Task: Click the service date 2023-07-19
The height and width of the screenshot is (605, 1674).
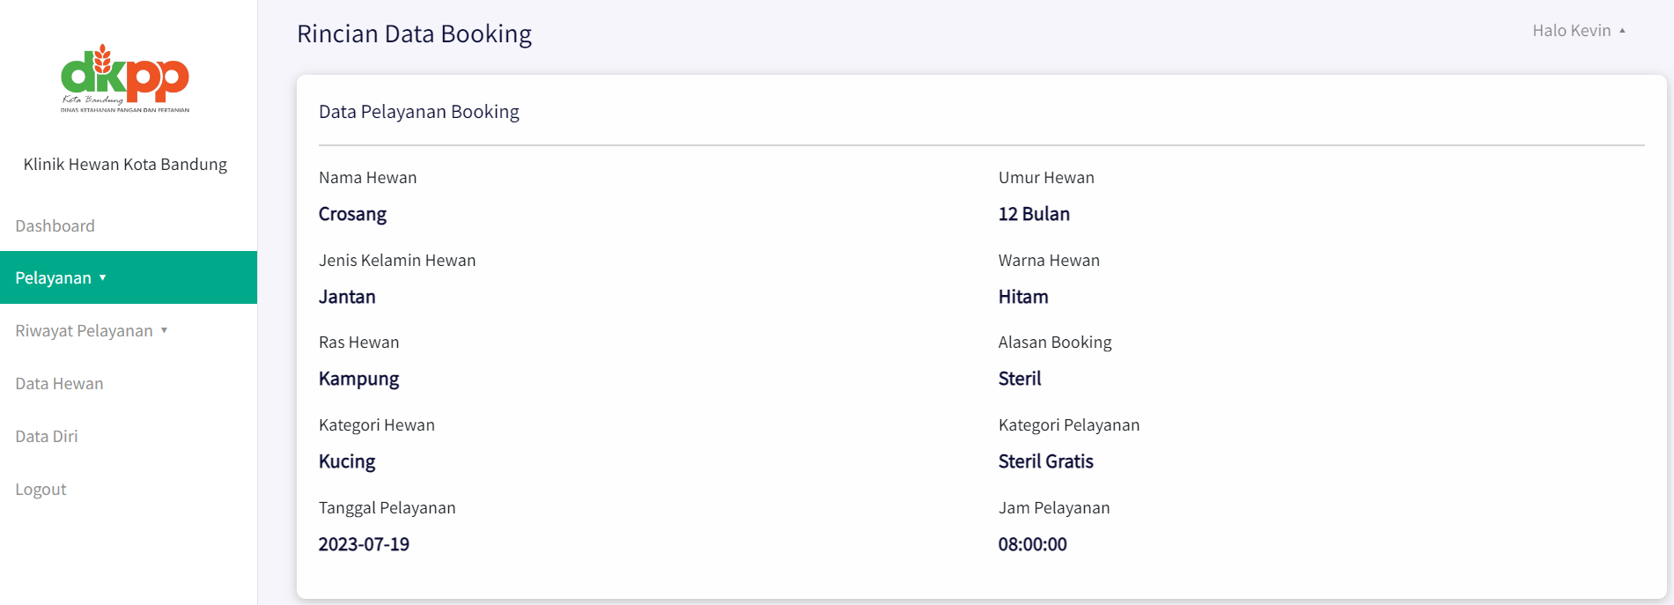Action: (364, 544)
